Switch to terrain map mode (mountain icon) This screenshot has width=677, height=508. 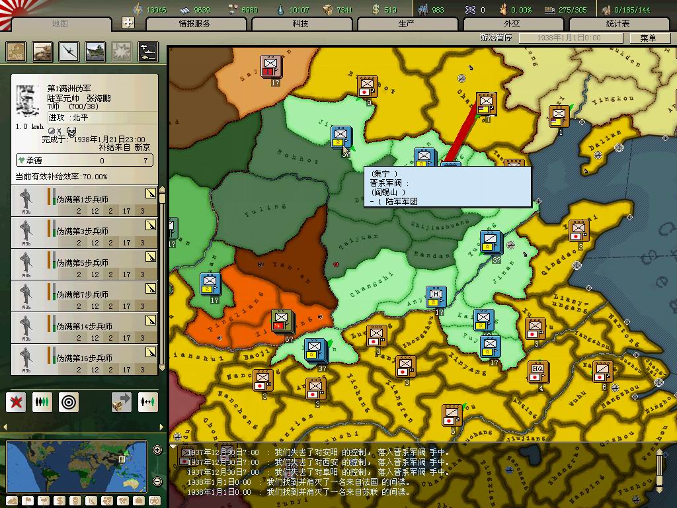(12, 501)
